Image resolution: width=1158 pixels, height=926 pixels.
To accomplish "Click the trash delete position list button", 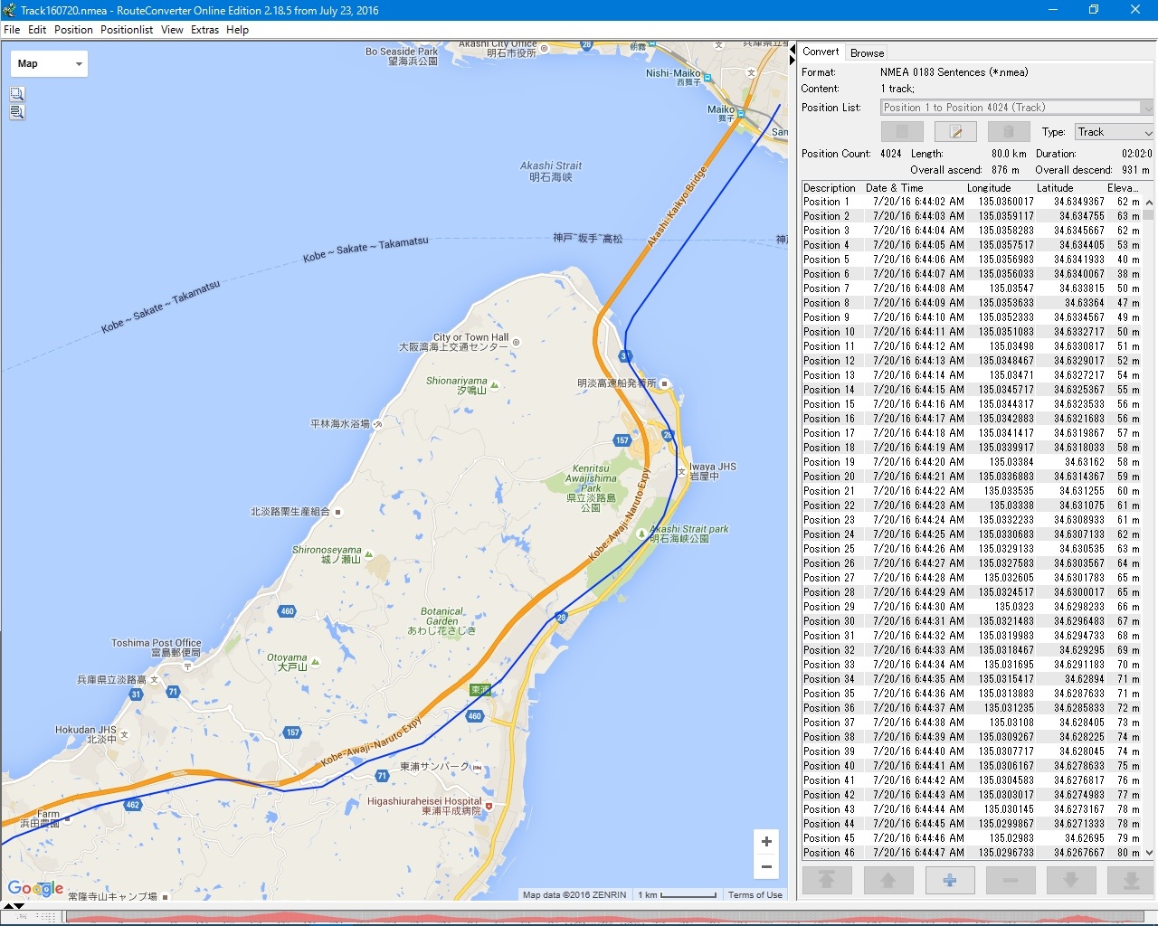I will tap(1008, 132).
